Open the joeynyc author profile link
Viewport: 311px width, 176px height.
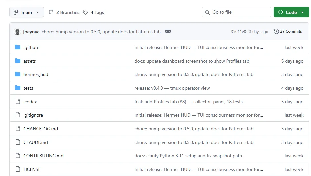pyautogui.click(x=31, y=32)
